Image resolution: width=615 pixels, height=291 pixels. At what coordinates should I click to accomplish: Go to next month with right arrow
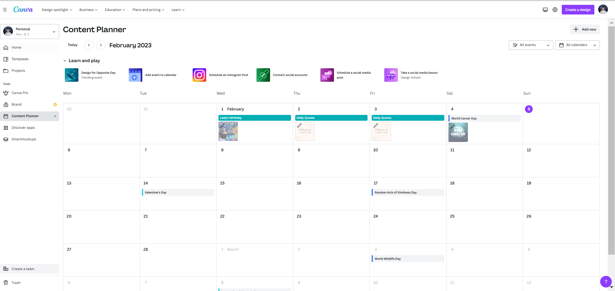click(x=101, y=45)
